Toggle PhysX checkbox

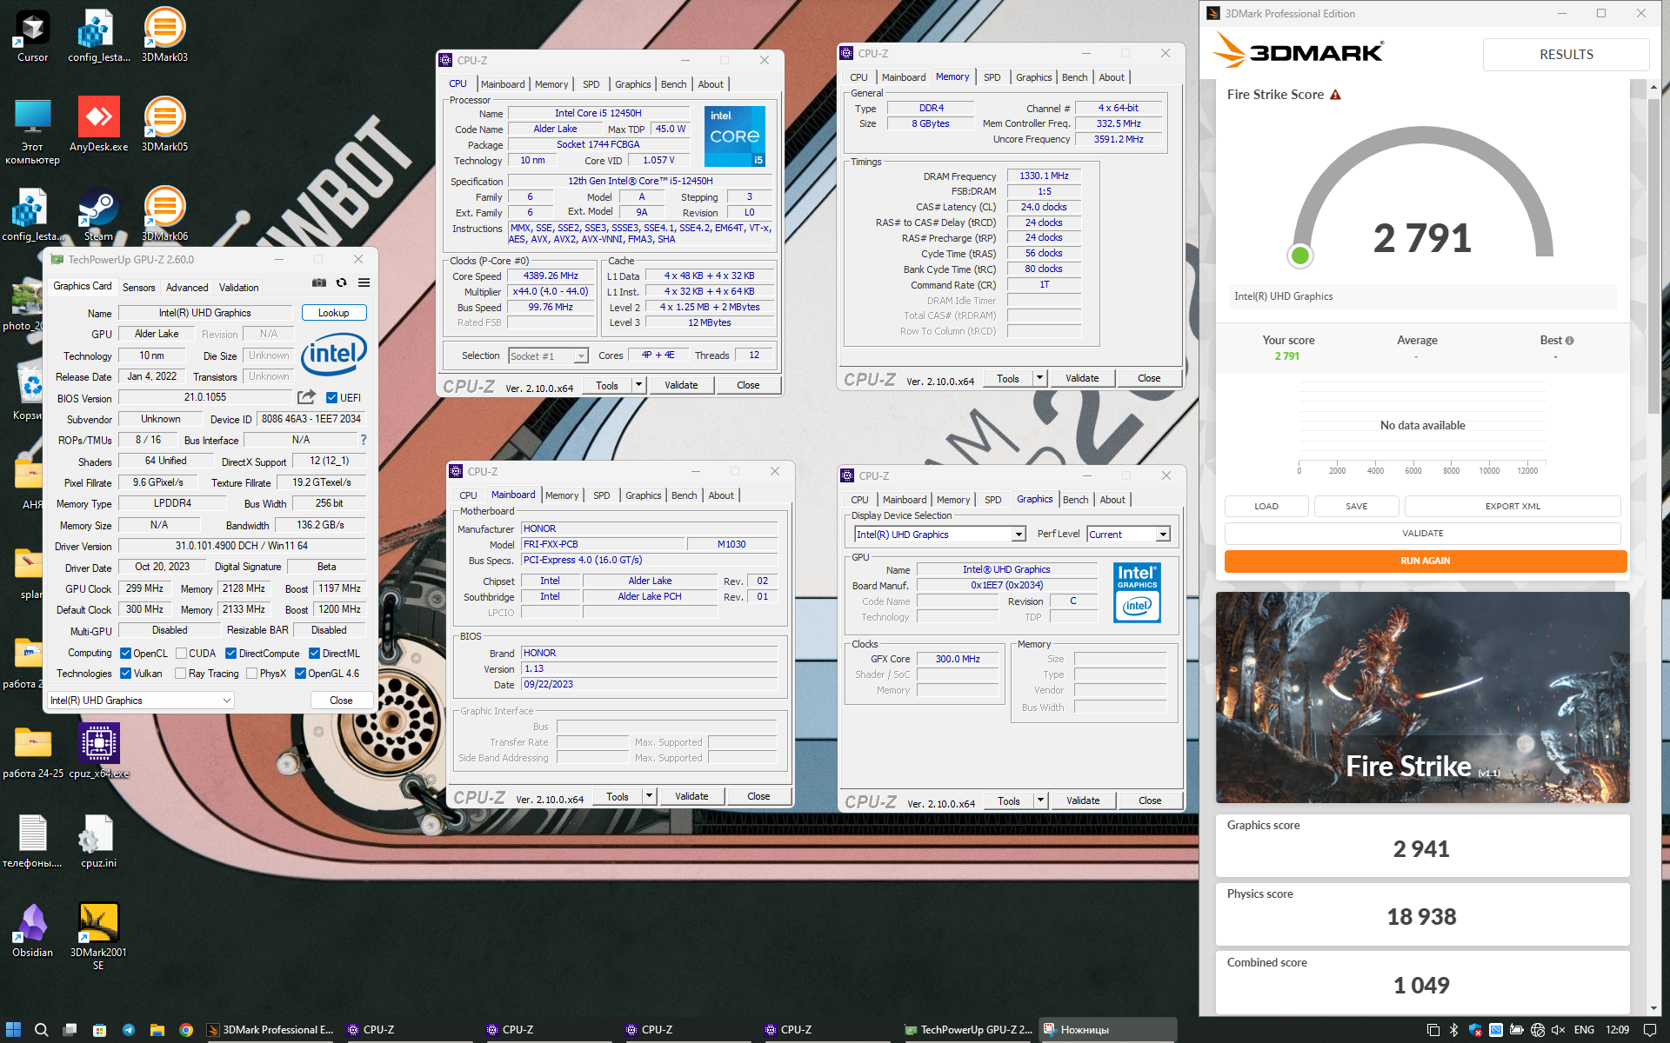(251, 674)
